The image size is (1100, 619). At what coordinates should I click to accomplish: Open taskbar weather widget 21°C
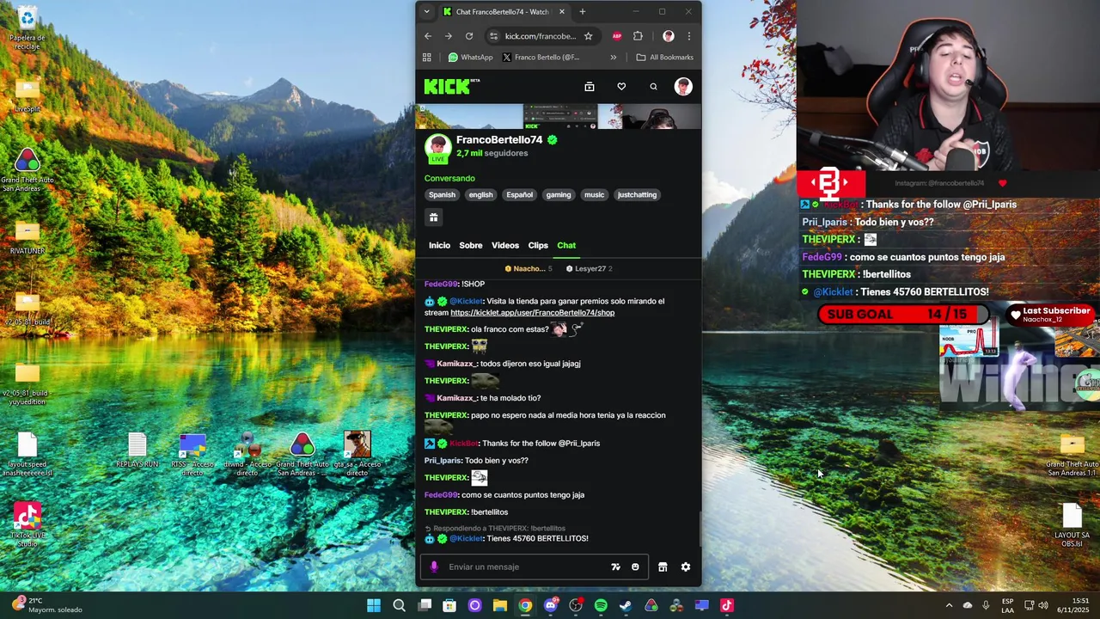[47, 605]
